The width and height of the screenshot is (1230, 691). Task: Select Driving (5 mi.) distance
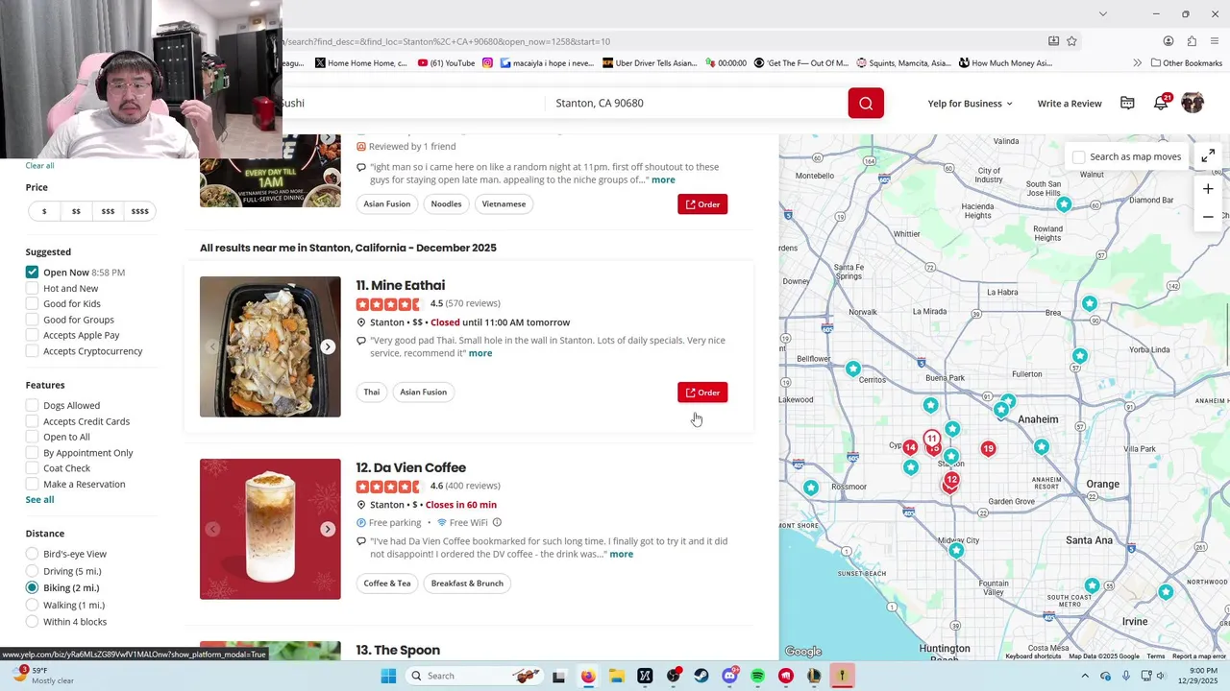click(x=32, y=571)
